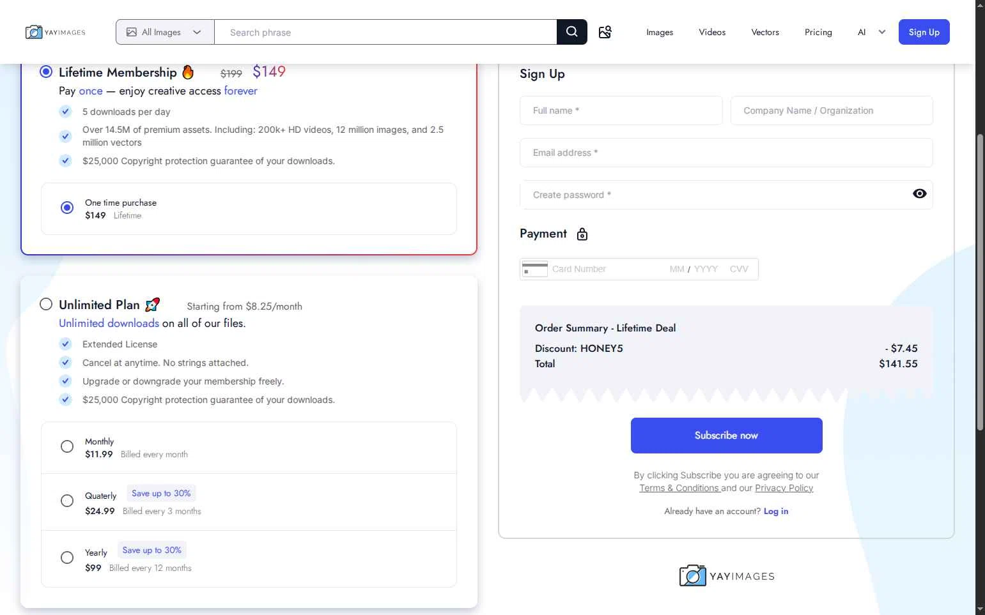Click the rocket icon next to Unlimited Plan
This screenshot has width=985, height=615.
(153, 305)
